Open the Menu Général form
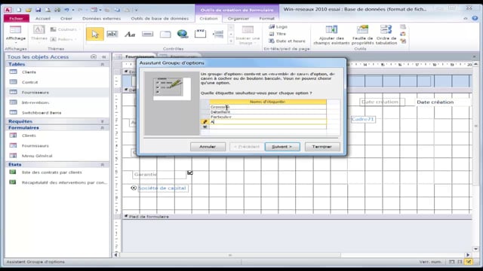Image resolution: width=483 pixels, height=271 pixels. click(37, 156)
